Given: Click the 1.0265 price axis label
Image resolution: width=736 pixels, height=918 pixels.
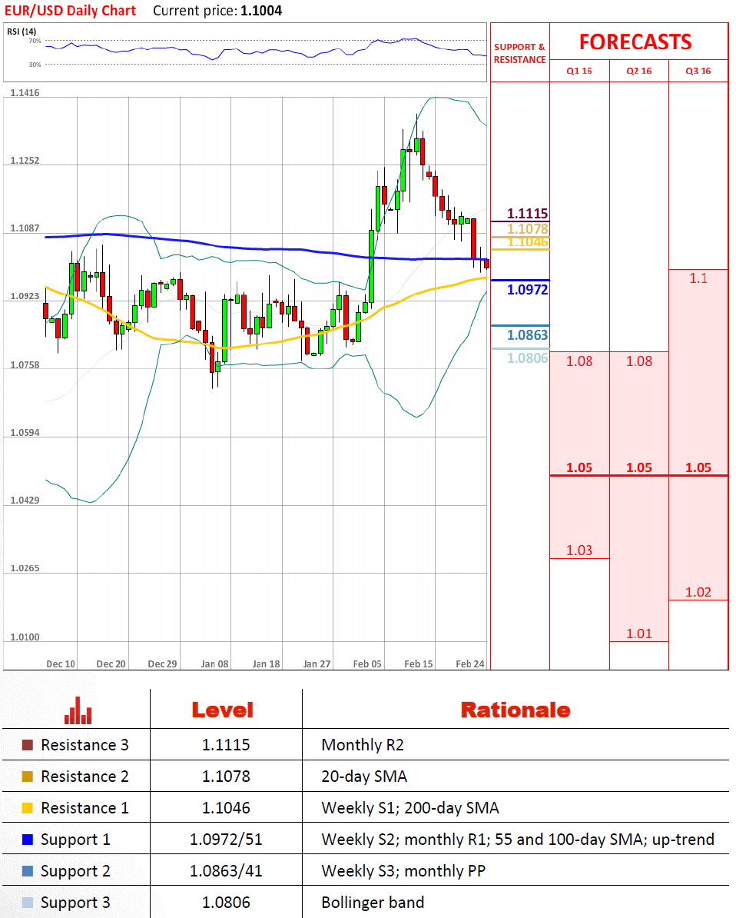Looking at the screenshot, I should 25,568.
